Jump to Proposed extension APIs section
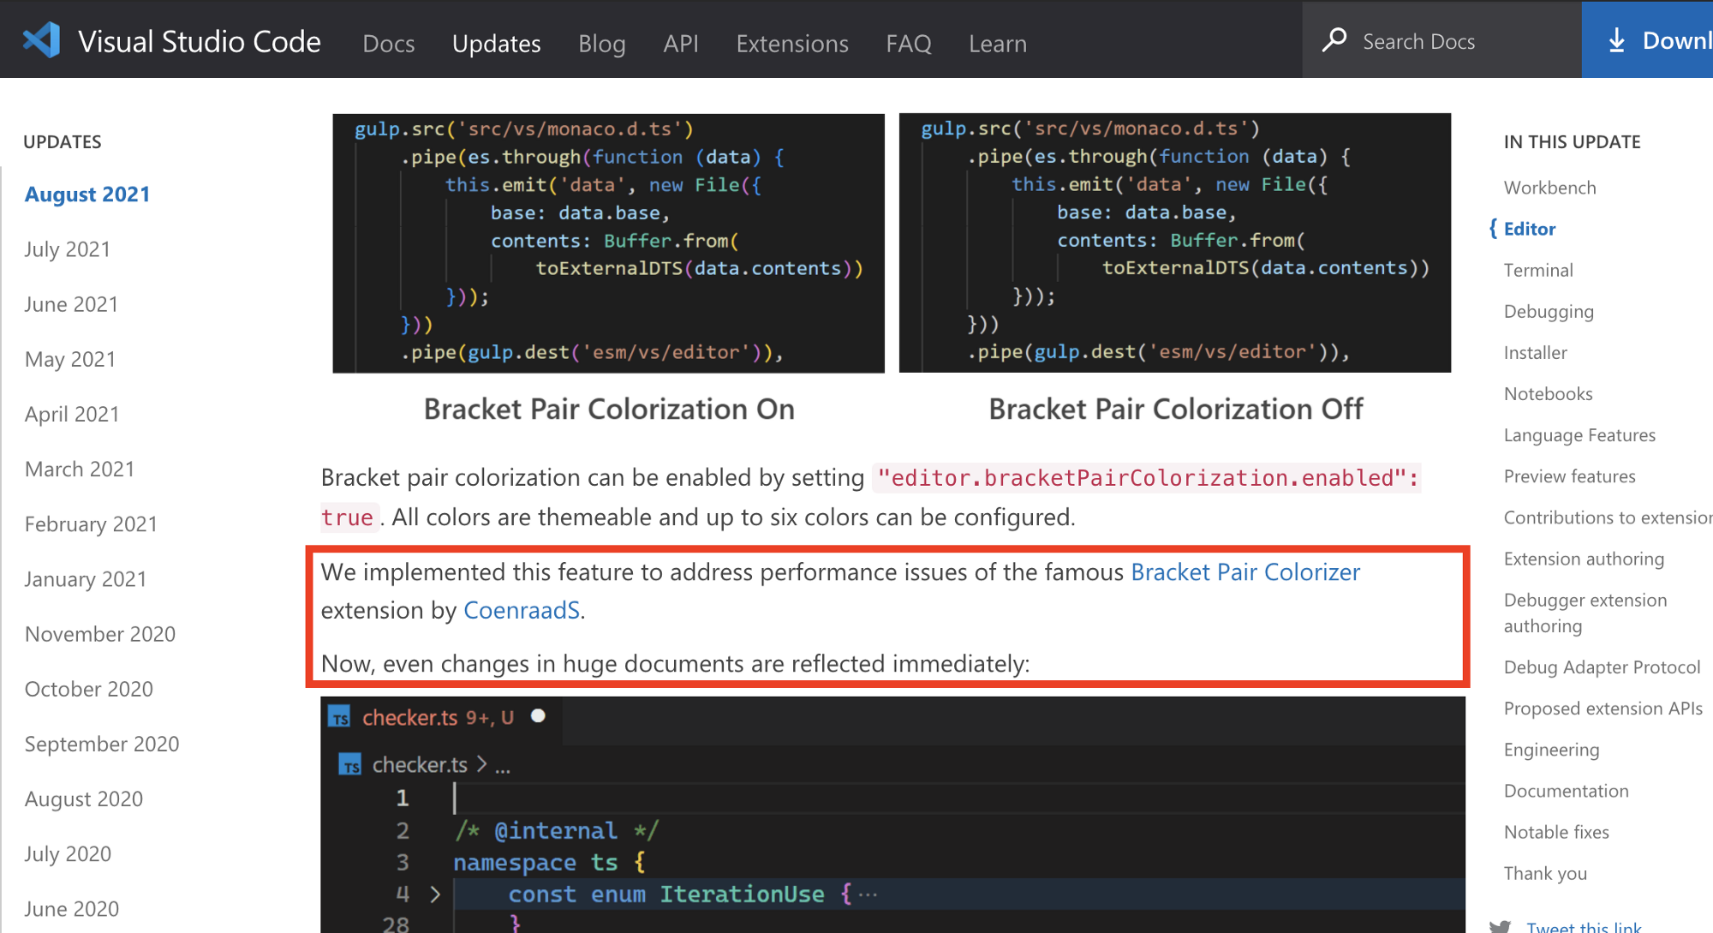The height and width of the screenshot is (933, 1713). (x=1603, y=708)
